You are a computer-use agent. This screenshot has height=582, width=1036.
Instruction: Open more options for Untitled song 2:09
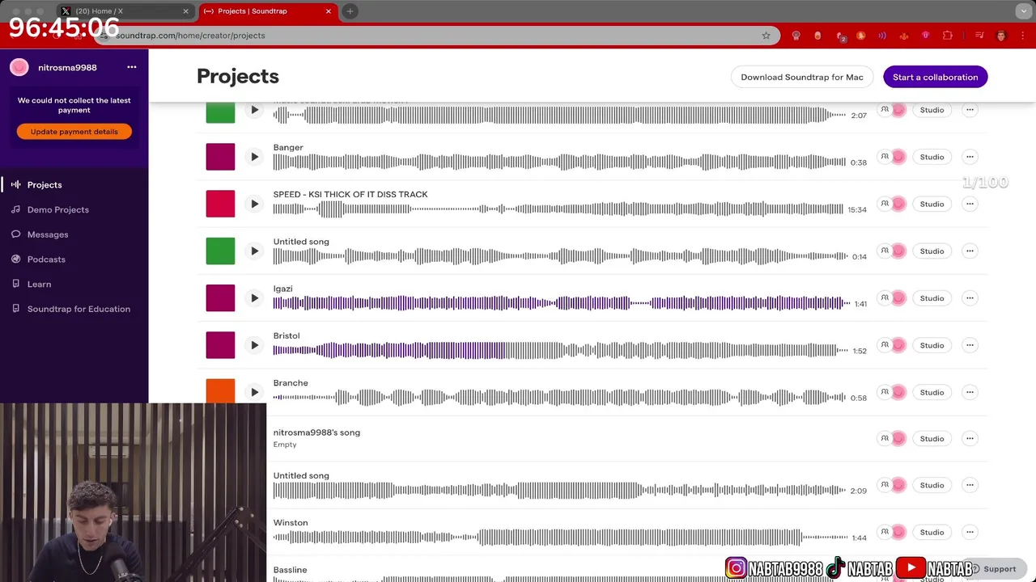tap(970, 485)
